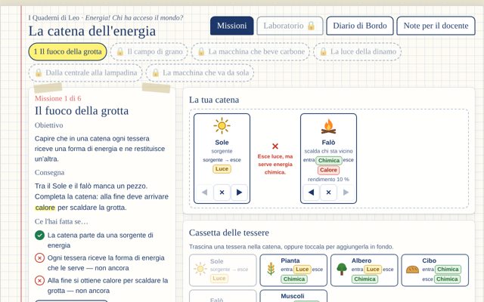Add the Albero tile to the chain

pyautogui.click(x=364, y=270)
